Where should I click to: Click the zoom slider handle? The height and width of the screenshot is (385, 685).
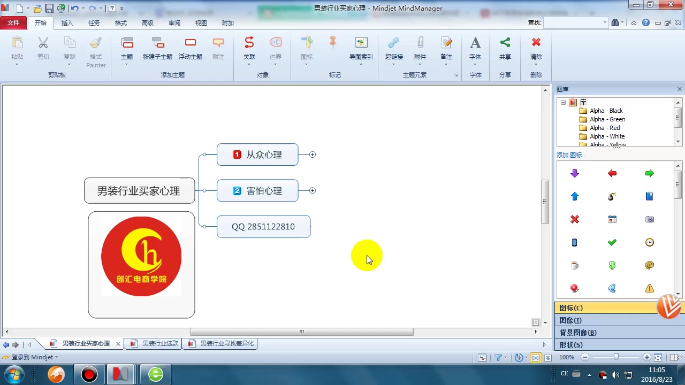click(616, 357)
